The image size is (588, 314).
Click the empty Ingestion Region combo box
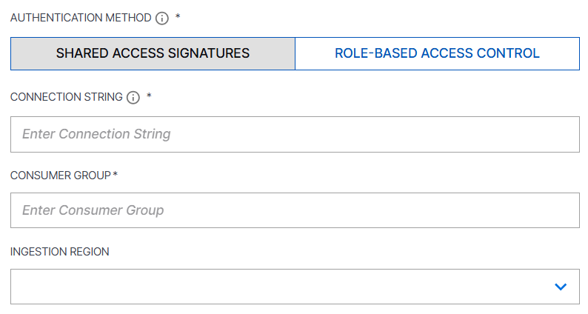coord(295,287)
